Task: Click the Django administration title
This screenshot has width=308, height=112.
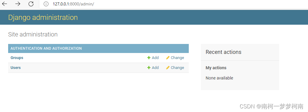Action: pos(43,17)
